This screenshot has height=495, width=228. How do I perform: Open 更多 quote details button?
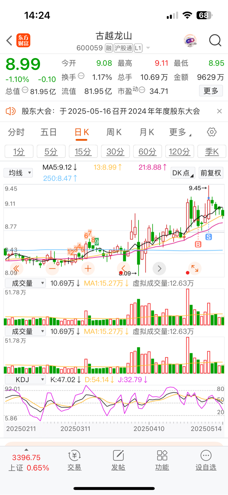pos(211,91)
